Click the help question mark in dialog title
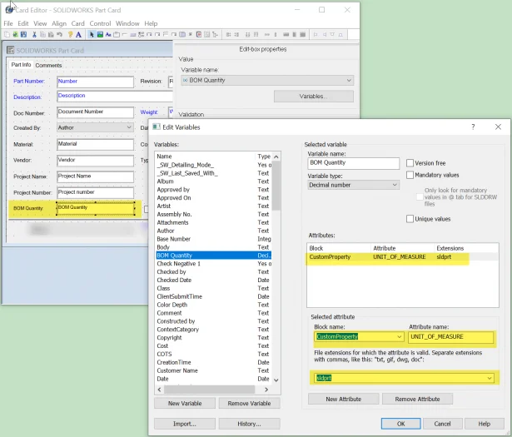 (x=473, y=127)
